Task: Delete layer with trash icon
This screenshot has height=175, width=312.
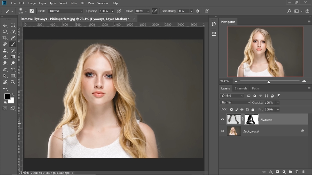Action: 303,171
